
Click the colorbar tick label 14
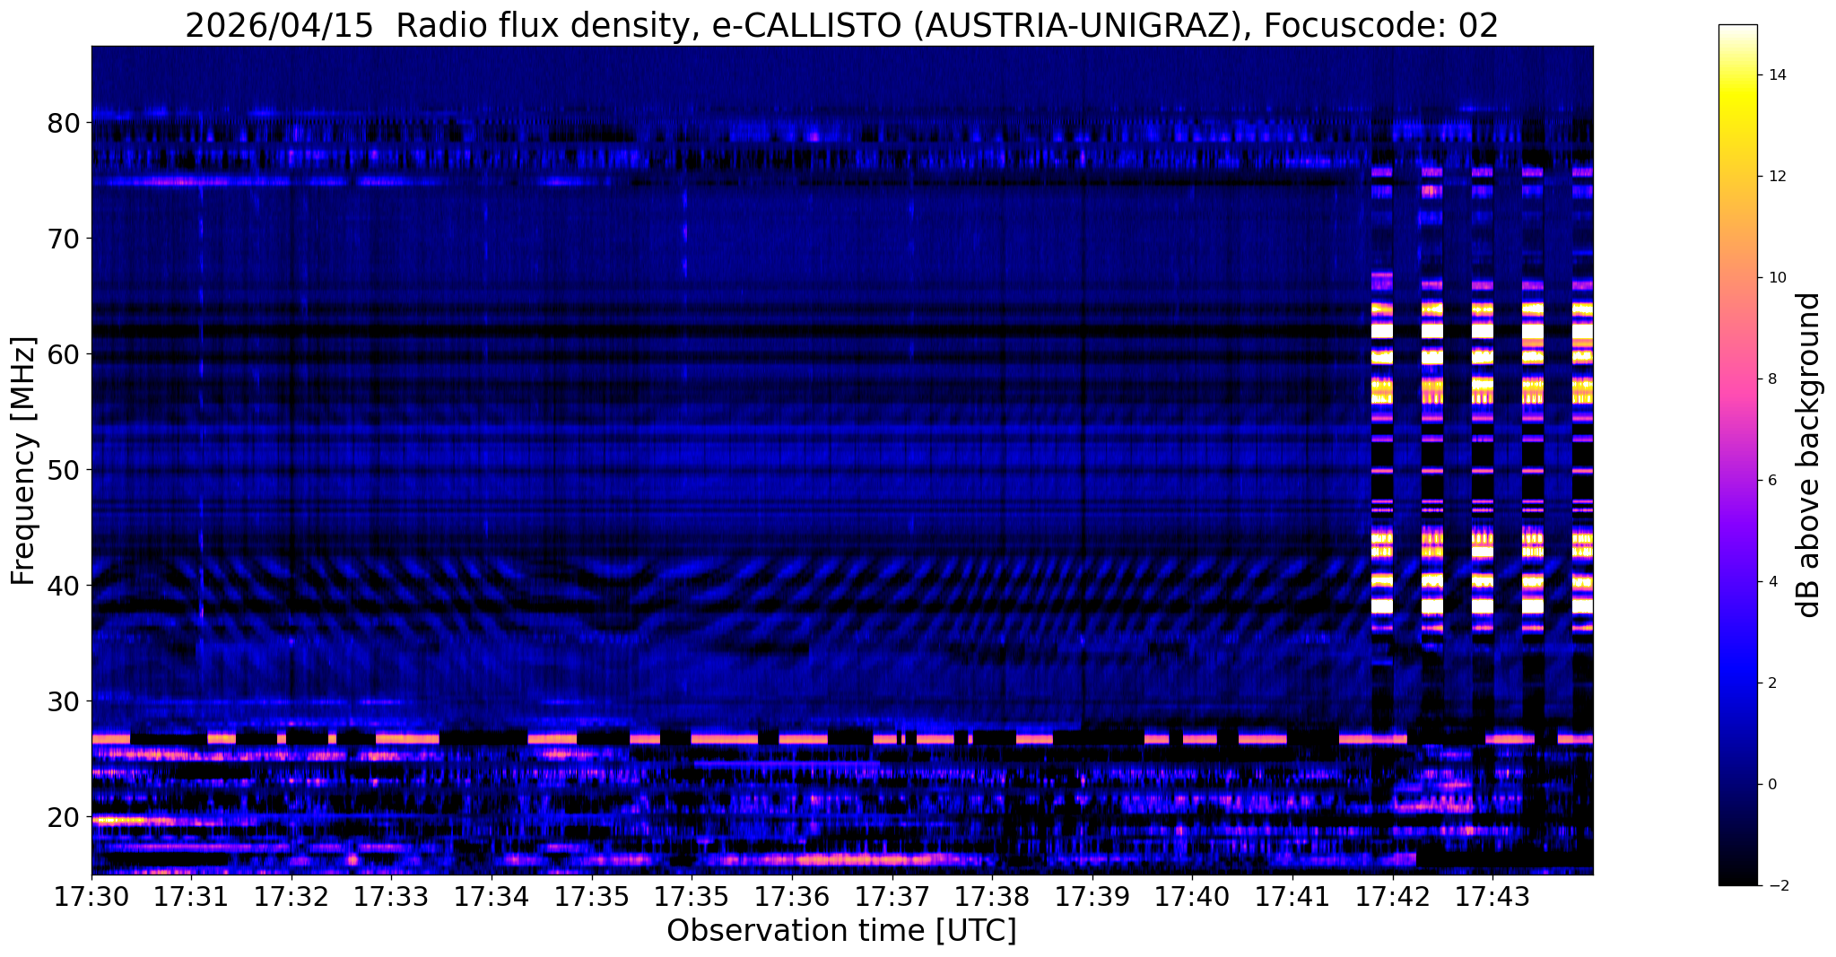point(1776,75)
